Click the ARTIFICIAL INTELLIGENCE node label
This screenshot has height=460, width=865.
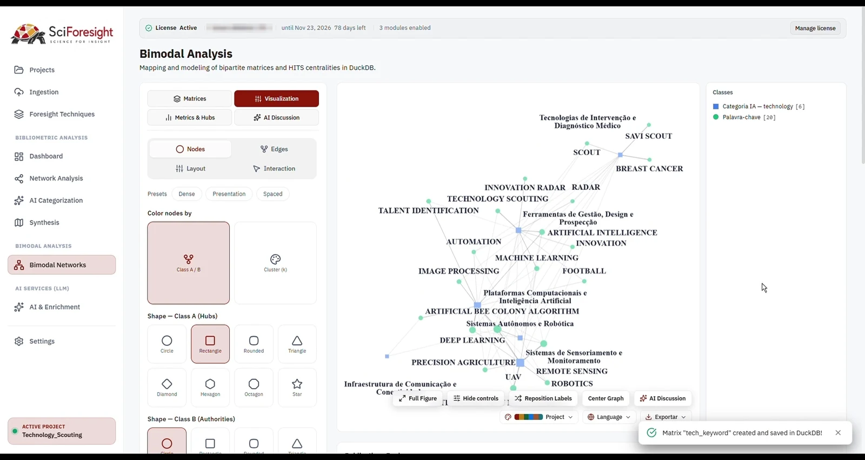[602, 233]
